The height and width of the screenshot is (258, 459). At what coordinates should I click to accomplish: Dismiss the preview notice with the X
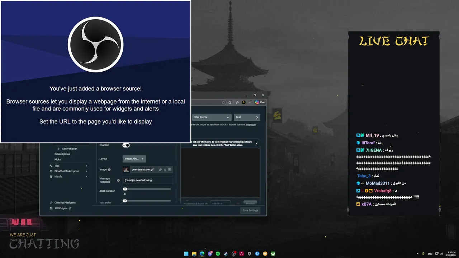[x=257, y=143]
